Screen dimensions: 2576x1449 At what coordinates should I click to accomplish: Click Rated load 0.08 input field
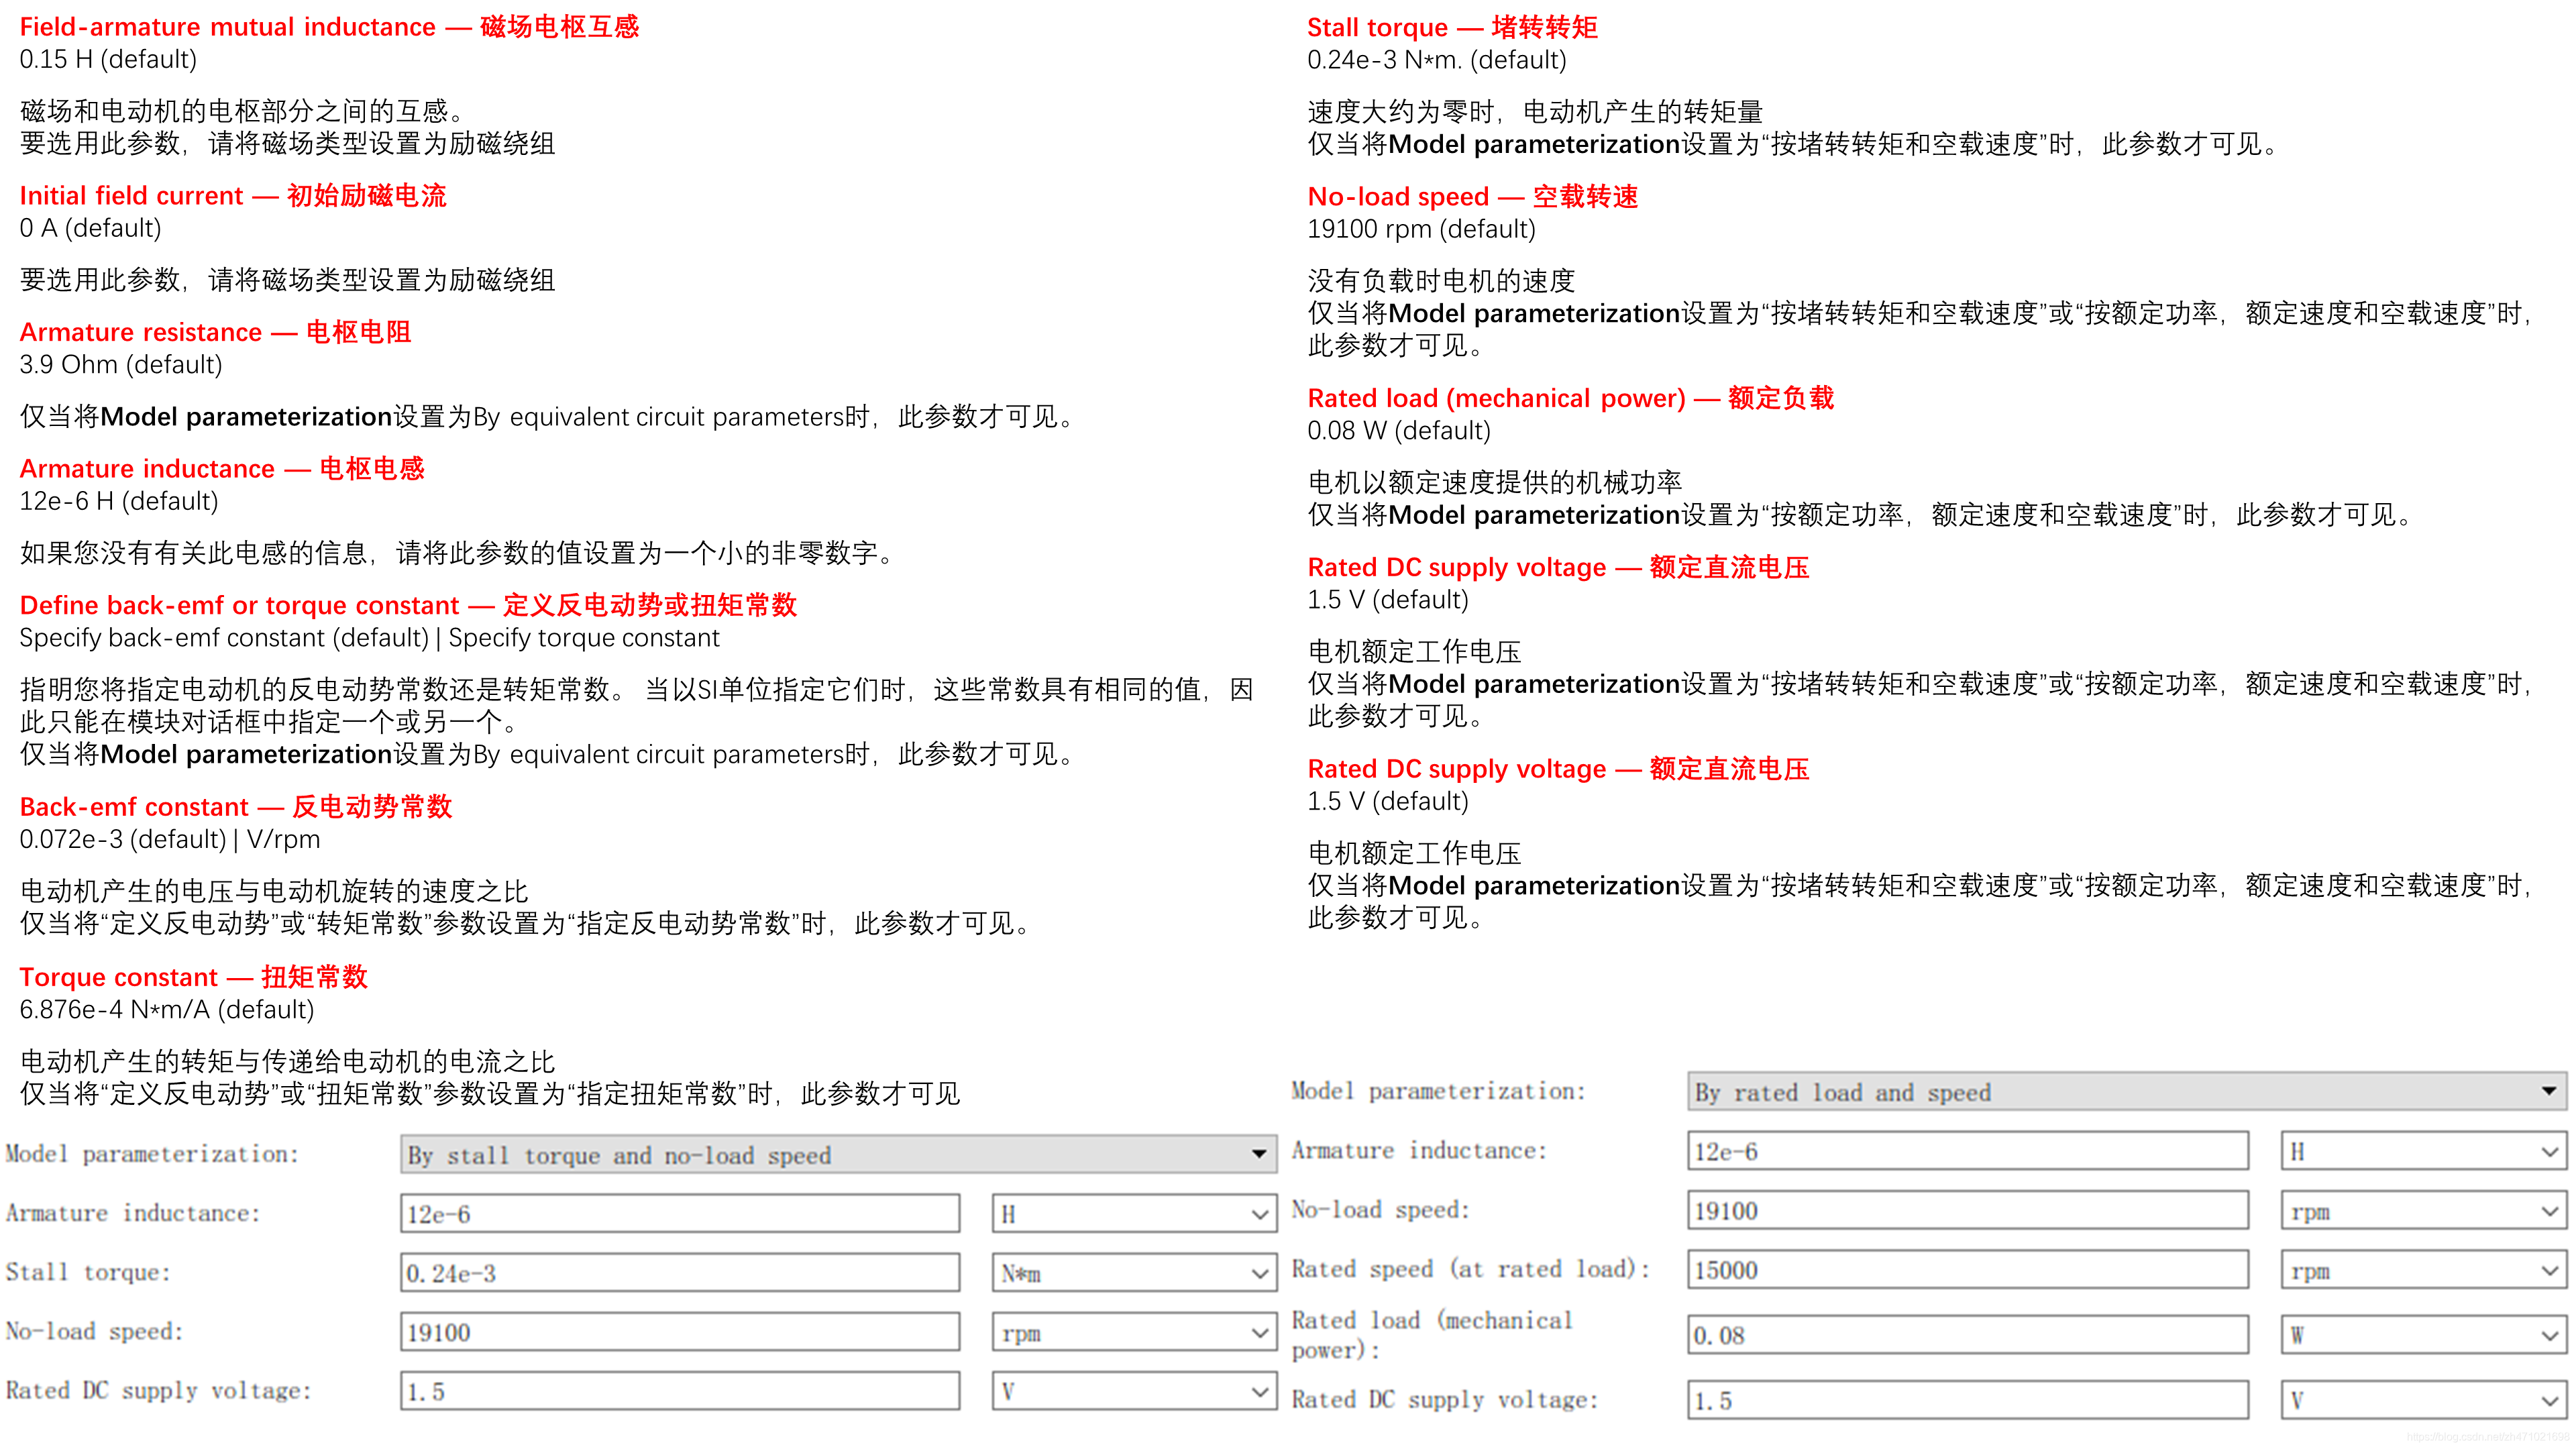point(1967,1335)
